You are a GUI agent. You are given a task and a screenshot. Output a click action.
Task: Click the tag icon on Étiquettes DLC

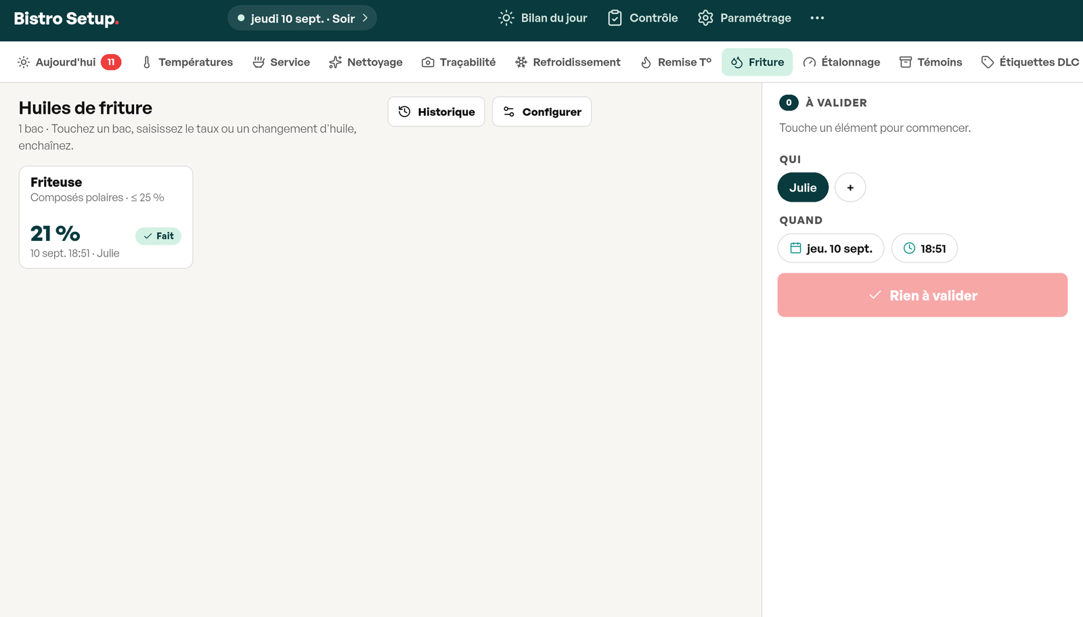click(988, 62)
